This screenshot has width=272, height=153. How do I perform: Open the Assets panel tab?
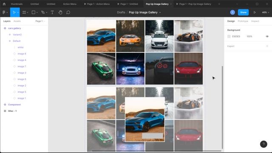point(17,21)
